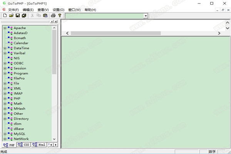Viewport: 231px width, 154px height.
Task: Open the 文件(F) menu
Action: coord(13,10)
